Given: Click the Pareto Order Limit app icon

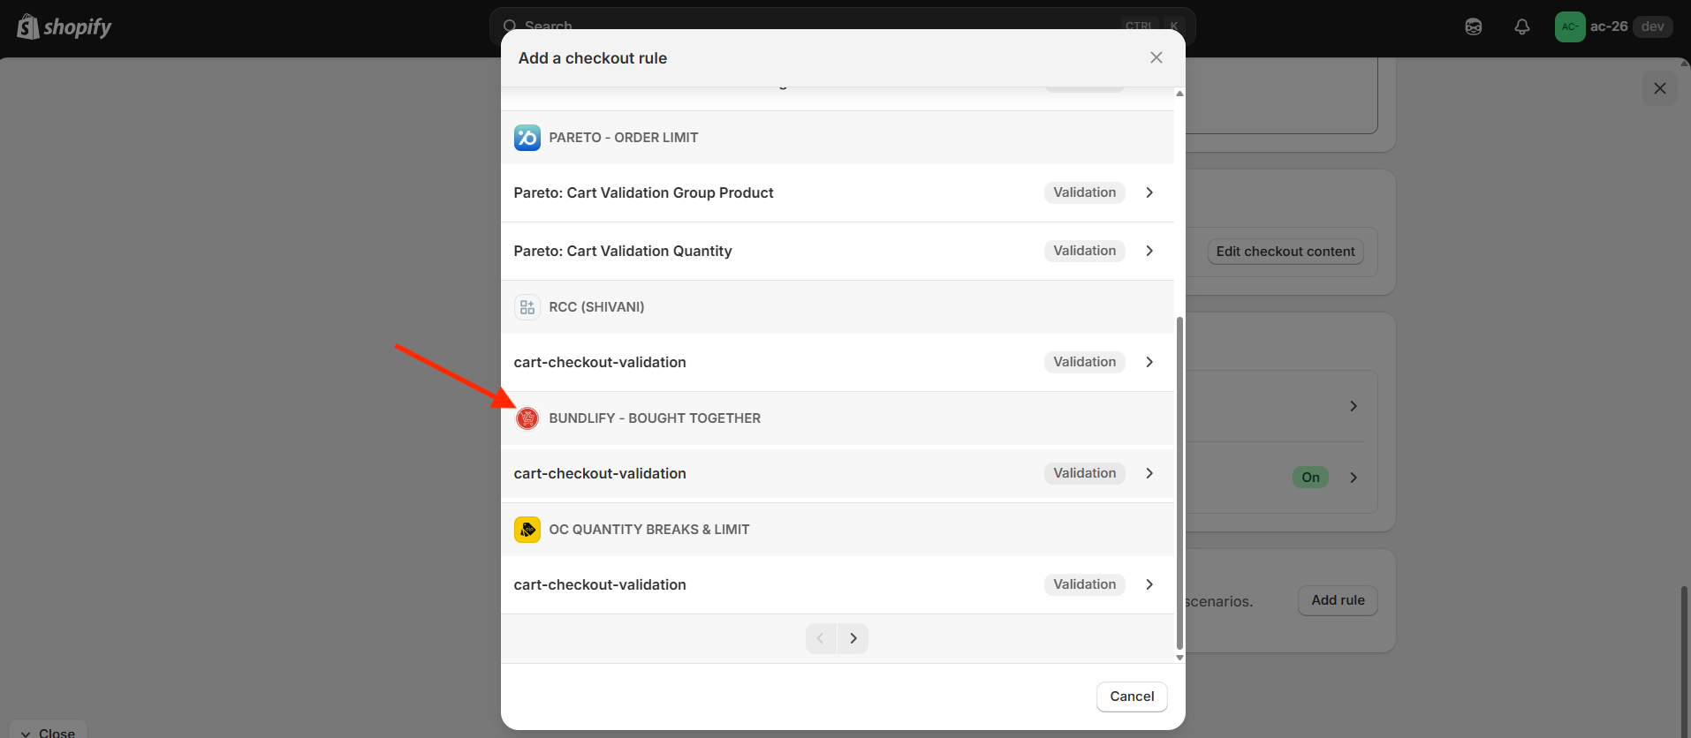Looking at the screenshot, I should click(x=527, y=138).
